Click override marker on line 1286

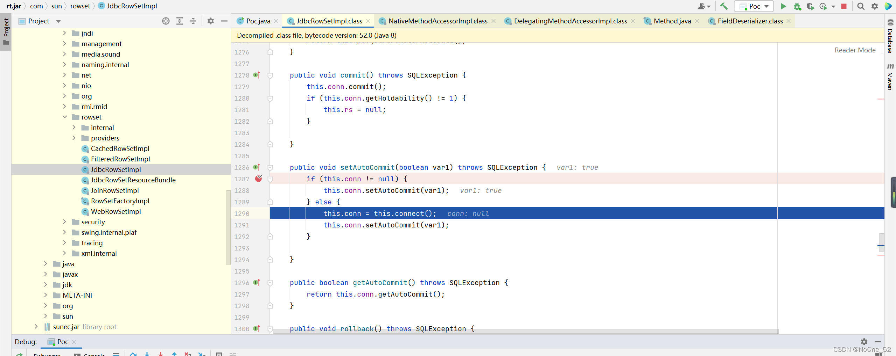coord(257,167)
